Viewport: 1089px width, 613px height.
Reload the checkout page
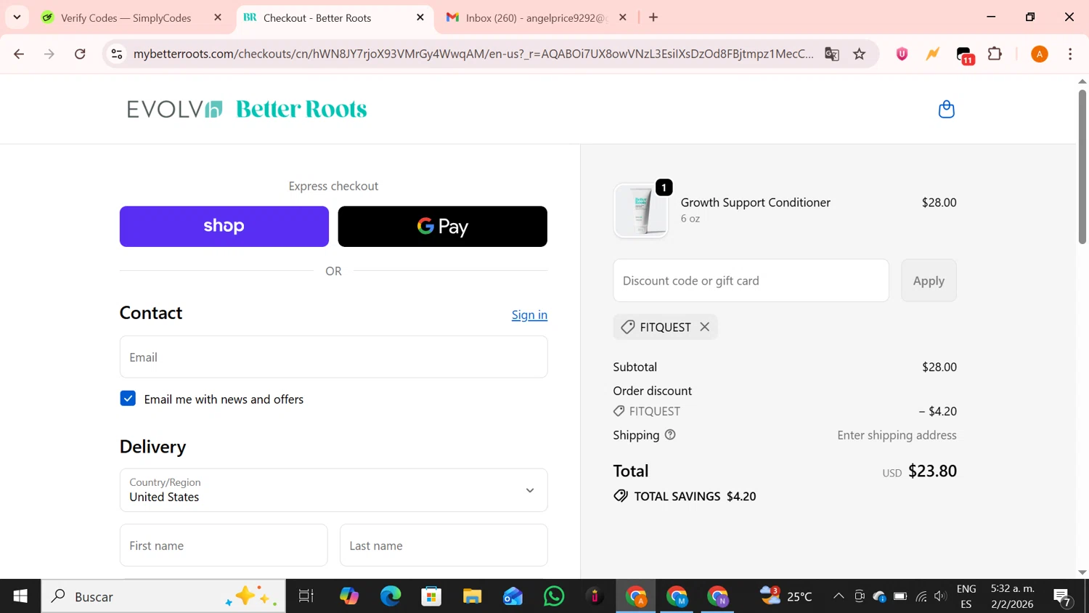80,54
